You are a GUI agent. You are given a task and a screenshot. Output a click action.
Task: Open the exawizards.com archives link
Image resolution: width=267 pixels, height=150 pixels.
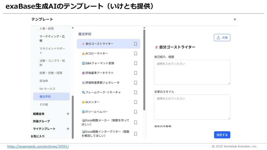38,146
